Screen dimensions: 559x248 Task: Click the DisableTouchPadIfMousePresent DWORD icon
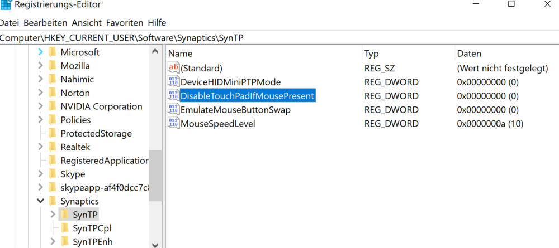point(173,96)
